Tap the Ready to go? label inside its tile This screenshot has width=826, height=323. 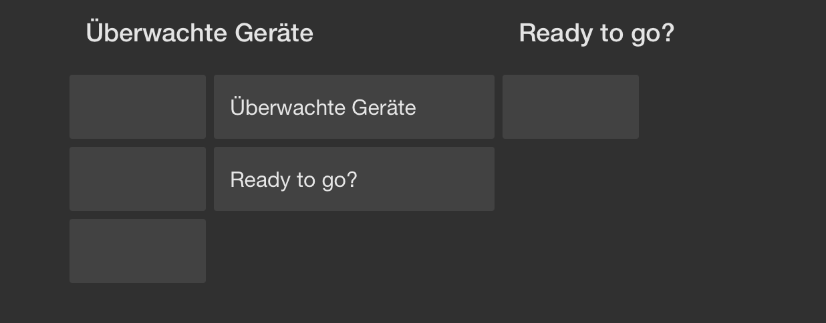pos(293,180)
